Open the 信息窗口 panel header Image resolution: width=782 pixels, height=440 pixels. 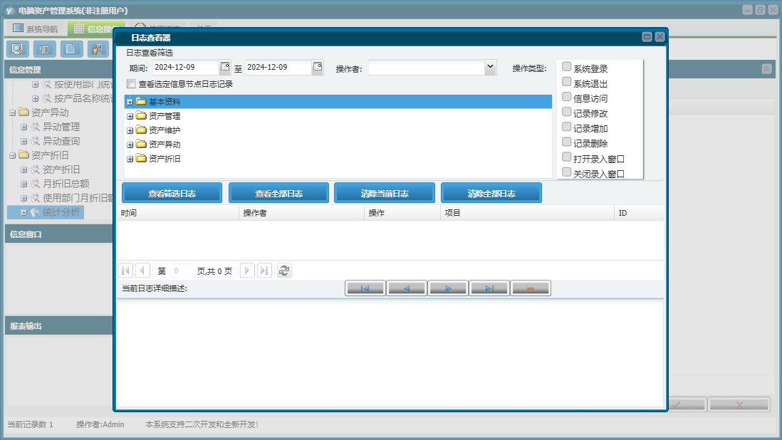(x=59, y=234)
